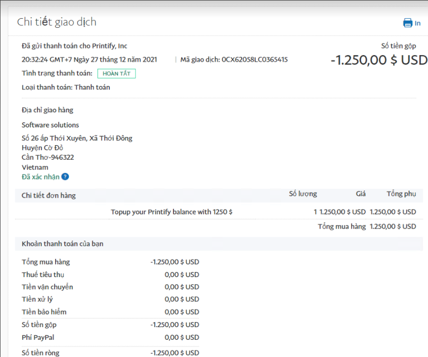
Task: Select the Tiền bảo hiểm label
Action: [x=44, y=312]
